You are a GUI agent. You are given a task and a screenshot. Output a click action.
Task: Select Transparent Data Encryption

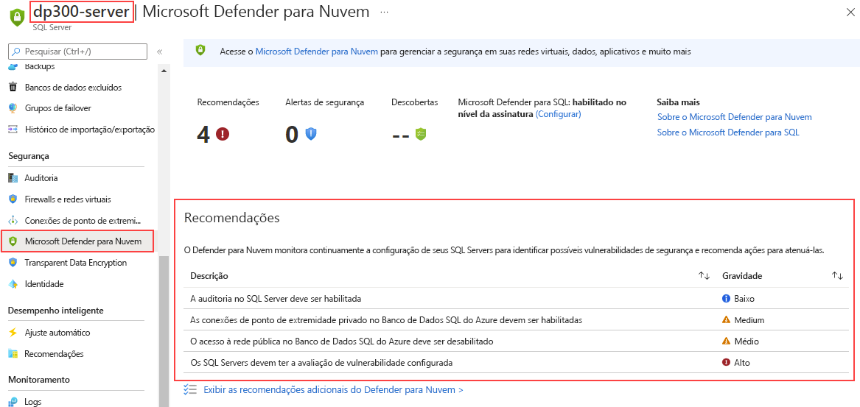coord(76,263)
